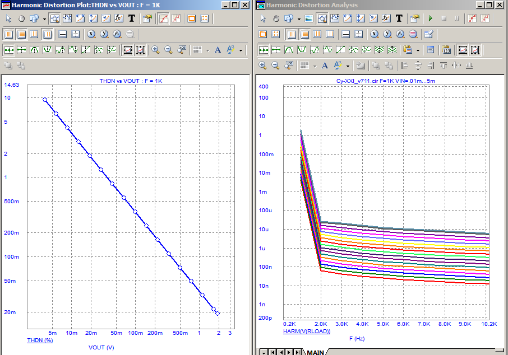Select the Pan hand tool in the THDN plot window
This screenshot has width=508, height=355.
(x=22, y=18)
